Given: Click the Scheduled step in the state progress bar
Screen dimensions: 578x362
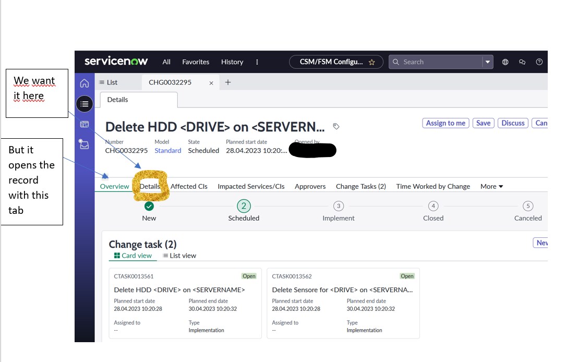Looking at the screenshot, I should click(244, 206).
